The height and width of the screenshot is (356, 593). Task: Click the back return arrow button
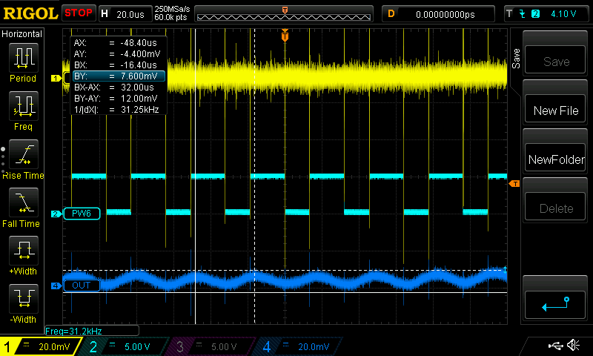(555, 305)
